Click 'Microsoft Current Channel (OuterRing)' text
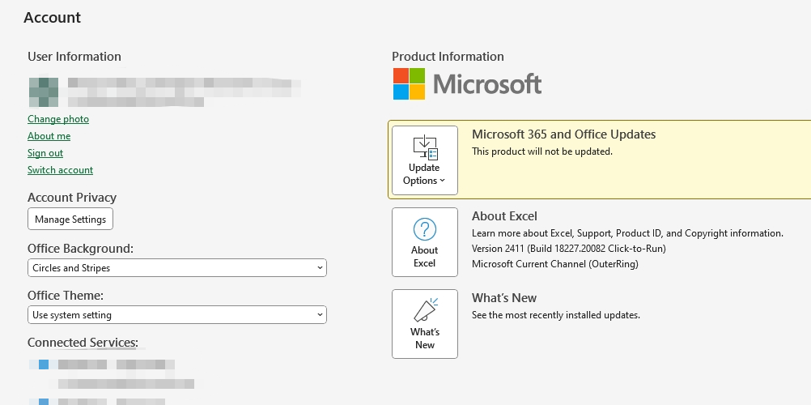811x405 pixels. (x=555, y=264)
